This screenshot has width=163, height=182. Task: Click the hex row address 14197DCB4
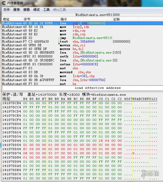tap(11, 103)
